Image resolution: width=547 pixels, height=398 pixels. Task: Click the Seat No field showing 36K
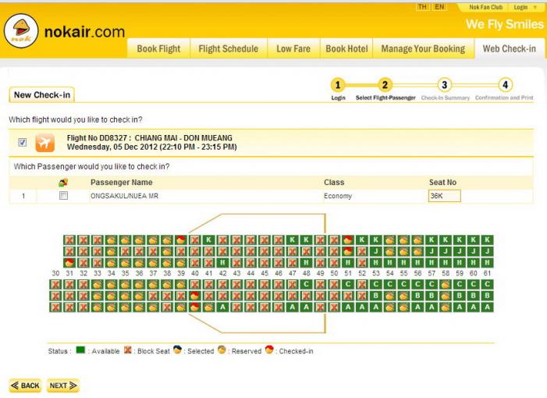coord(445,196)
